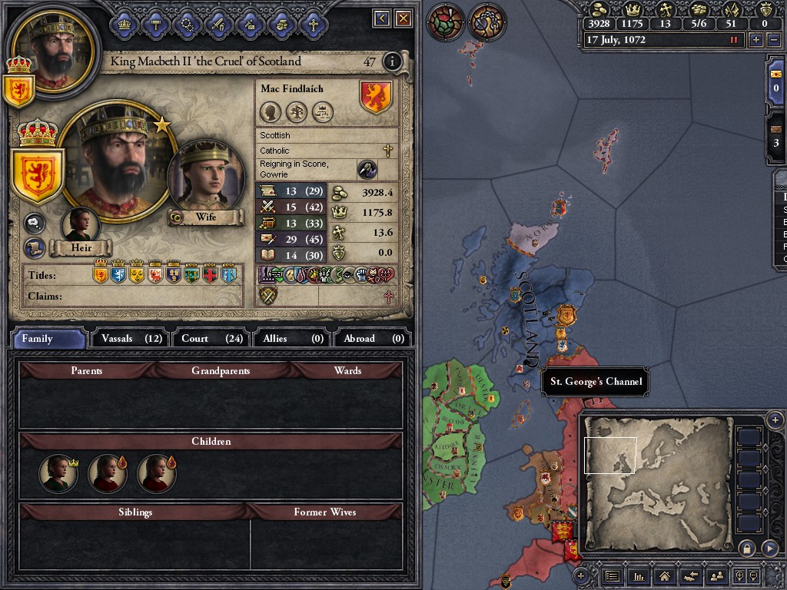Expand the round plus button left of bottom bar
The image size is (787, 590).
(x=581, y=576)
